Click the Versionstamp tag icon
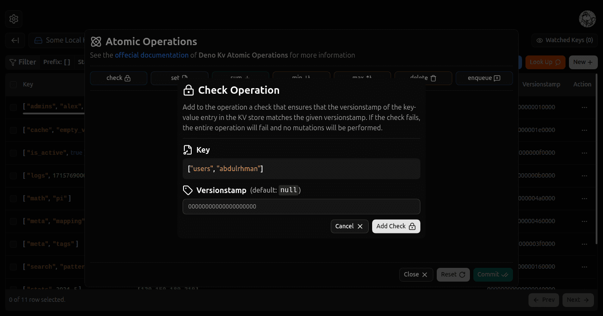Viewport: 603px width, 316px height. (x=187, y=190)
